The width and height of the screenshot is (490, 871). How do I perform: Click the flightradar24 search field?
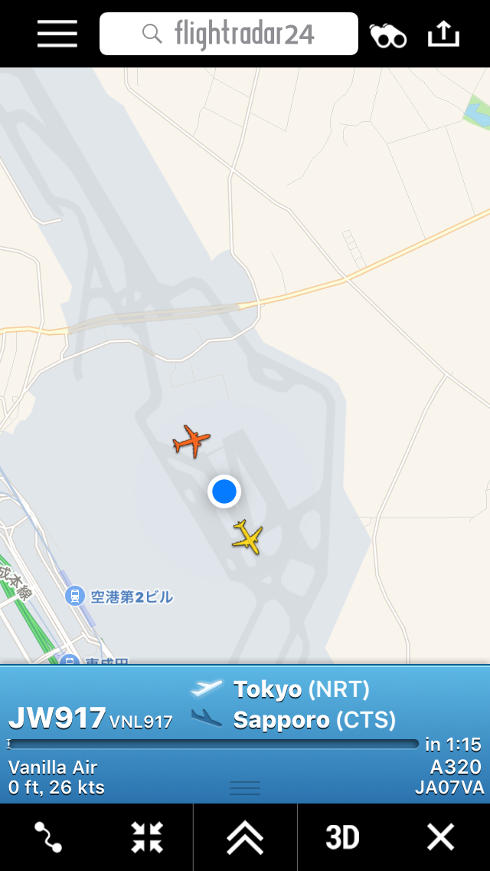pyautogui.click(x=229, y=34)
